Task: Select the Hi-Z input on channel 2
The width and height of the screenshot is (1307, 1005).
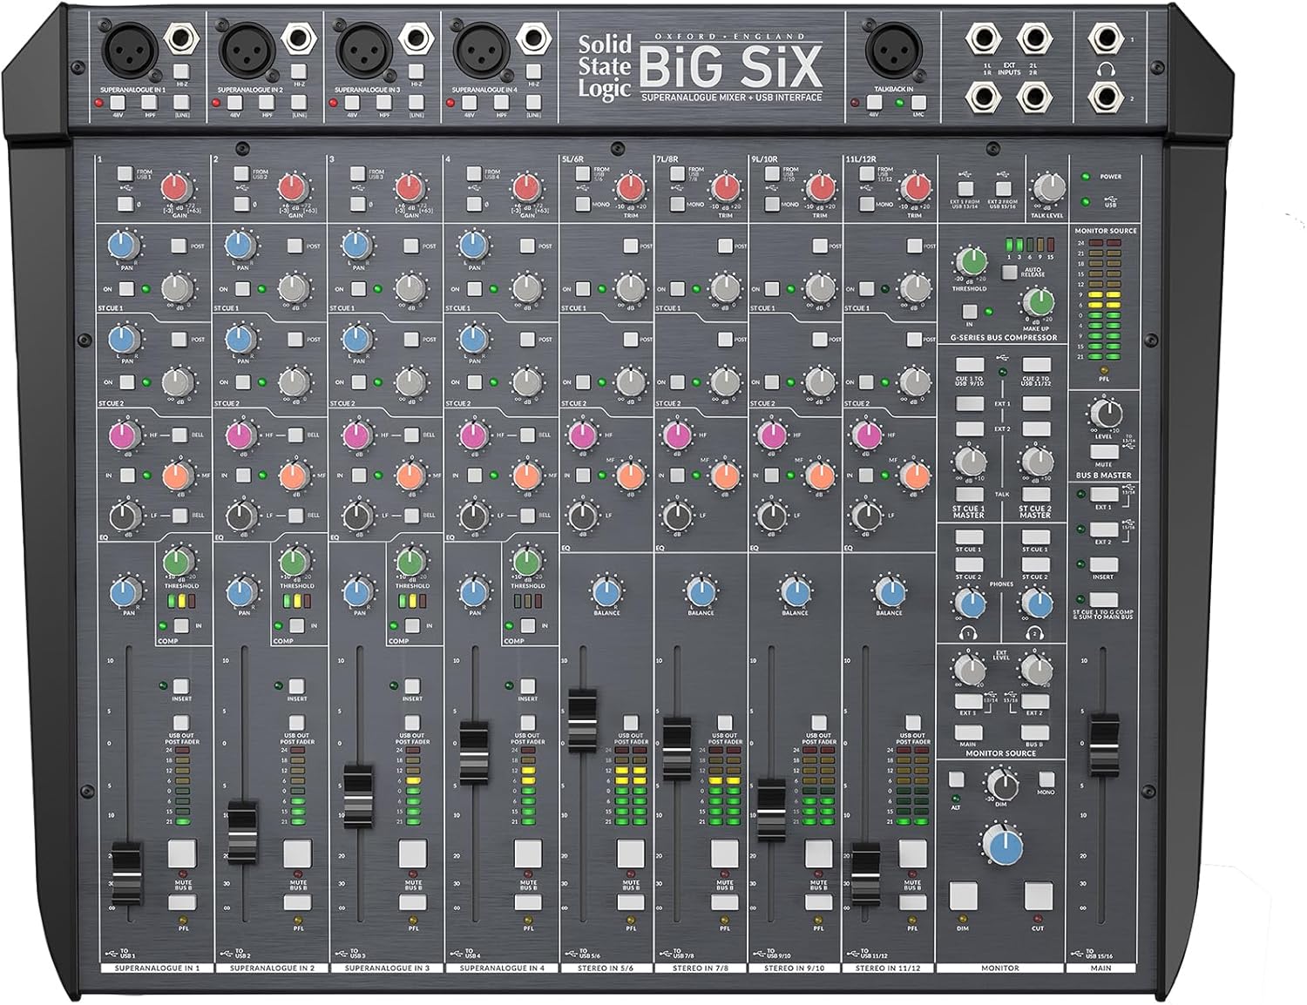Action: [x=297, y=71]
